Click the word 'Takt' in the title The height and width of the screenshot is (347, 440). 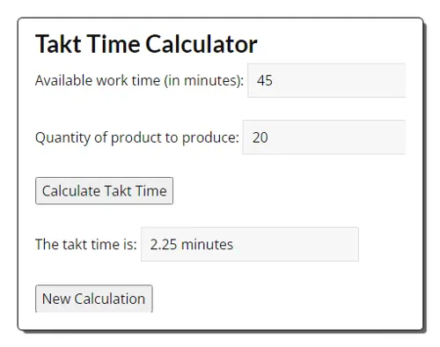point(58,44)
